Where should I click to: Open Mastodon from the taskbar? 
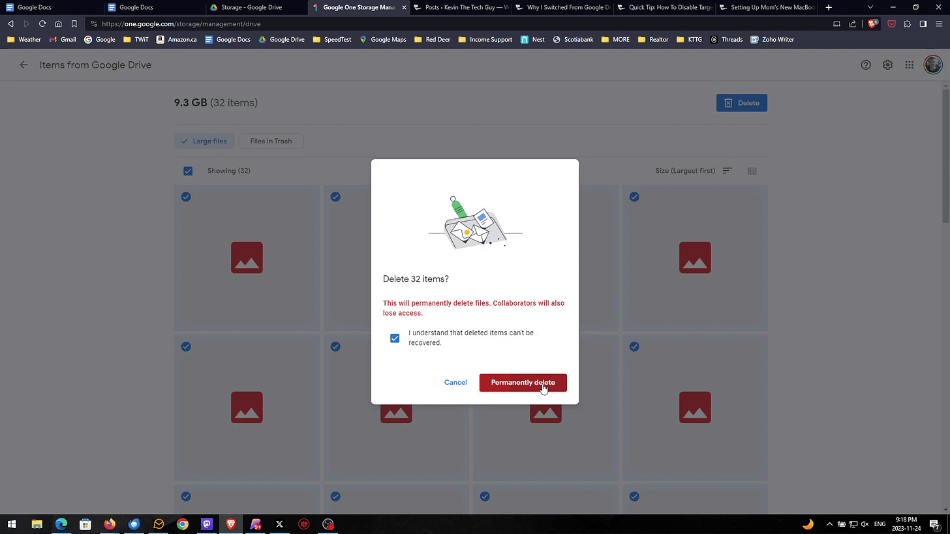pyautogui.click(x=207, y=524)
